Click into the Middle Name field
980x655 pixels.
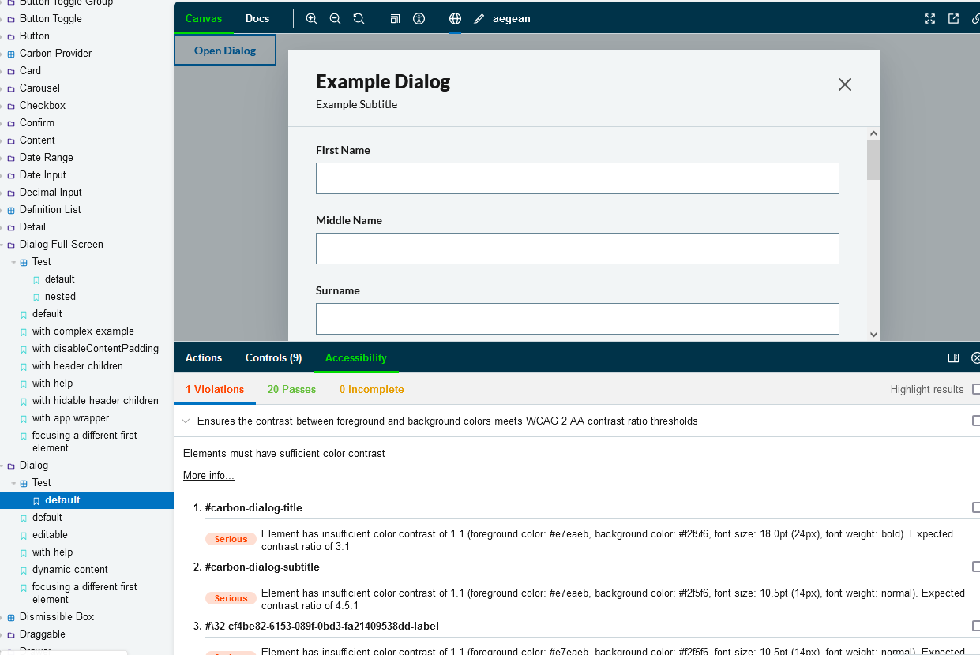tap(577, 249)
